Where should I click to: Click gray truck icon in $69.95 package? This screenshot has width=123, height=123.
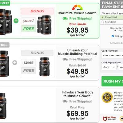click(x=65, y=101)
